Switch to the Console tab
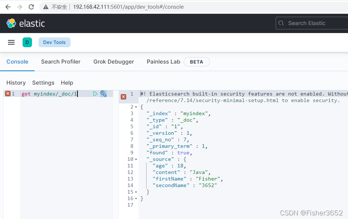Viewport: 348px width, 219px height. tap(17, 62)
